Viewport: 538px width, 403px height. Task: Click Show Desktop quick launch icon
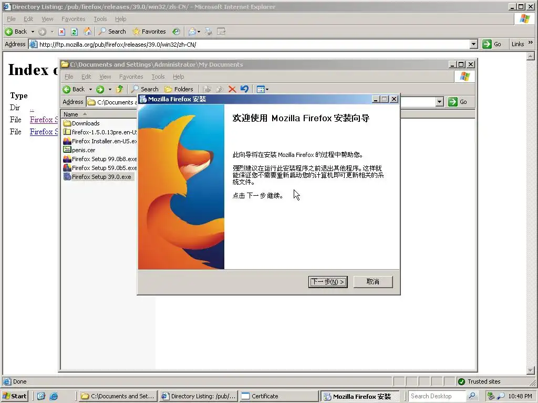[x=41, y=396]
